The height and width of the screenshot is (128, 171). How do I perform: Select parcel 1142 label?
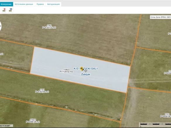click(x=49, y=26)
